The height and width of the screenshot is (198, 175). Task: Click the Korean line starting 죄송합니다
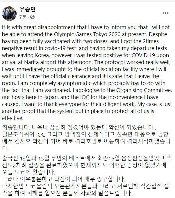pos(79,127)
